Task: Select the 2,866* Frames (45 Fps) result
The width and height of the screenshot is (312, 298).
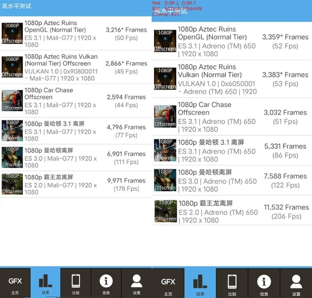Action: [x=126, y=68]
